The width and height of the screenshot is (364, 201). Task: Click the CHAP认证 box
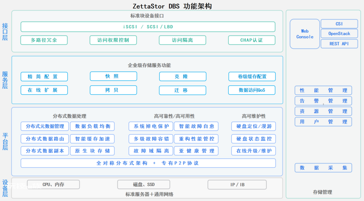click(x=252, y=40)
